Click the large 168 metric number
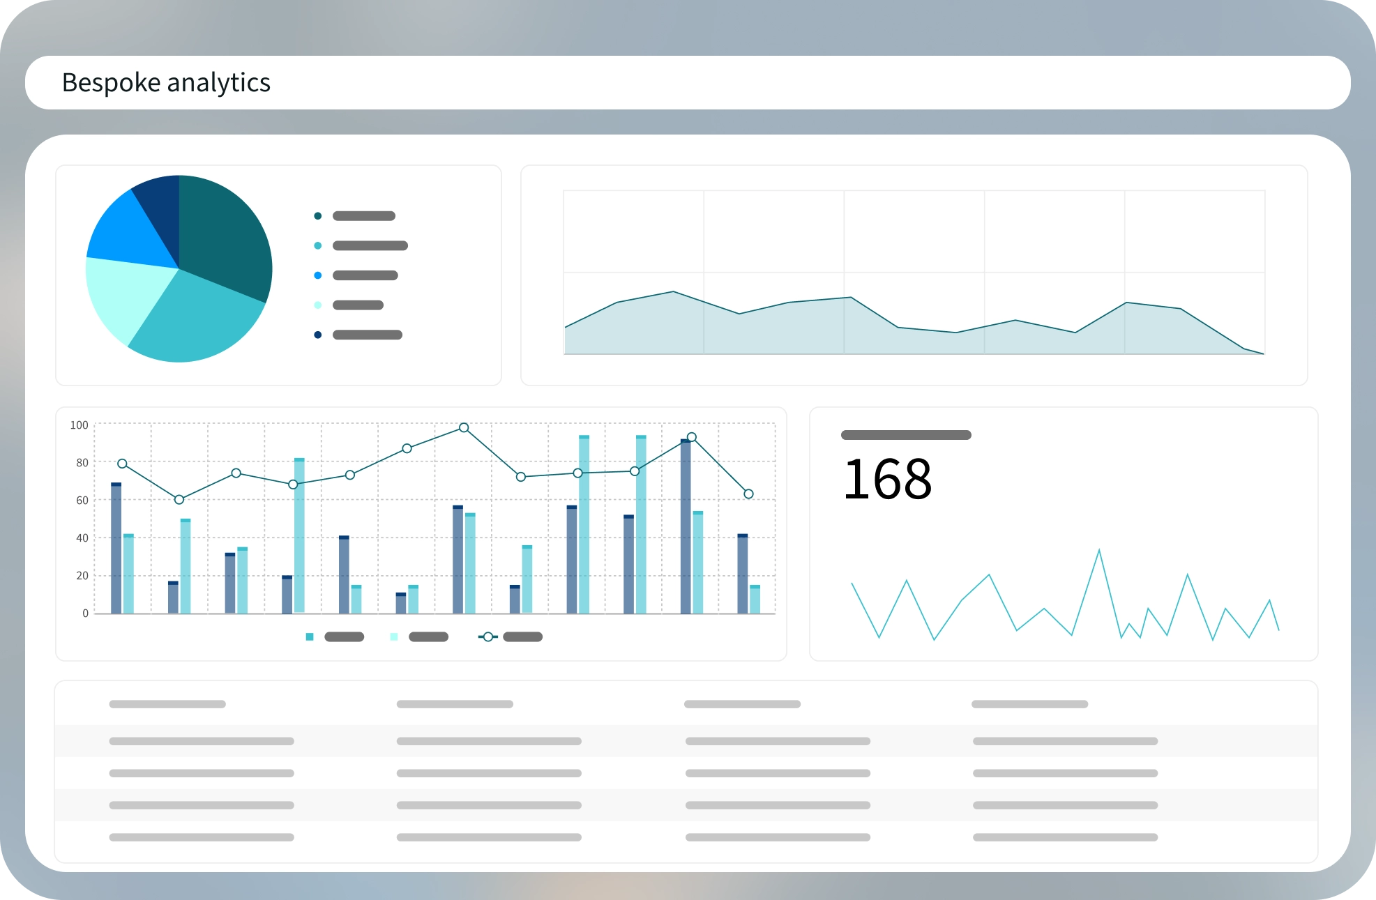This screenshot has width=1376, height=900. coord(887,480)
